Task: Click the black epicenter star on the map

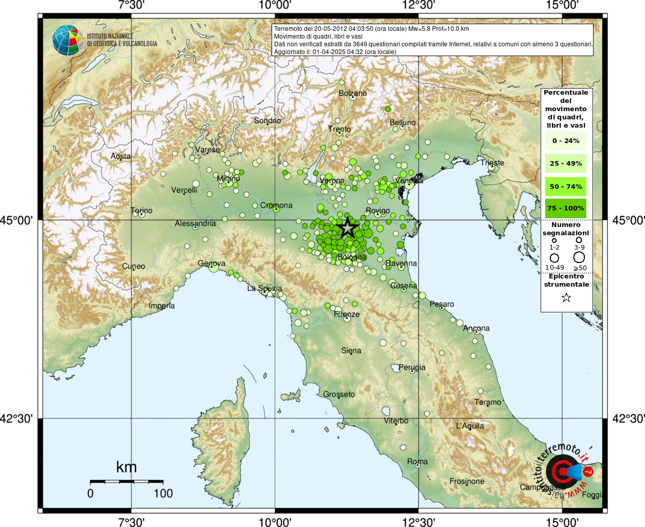Action: pos(348,227)
